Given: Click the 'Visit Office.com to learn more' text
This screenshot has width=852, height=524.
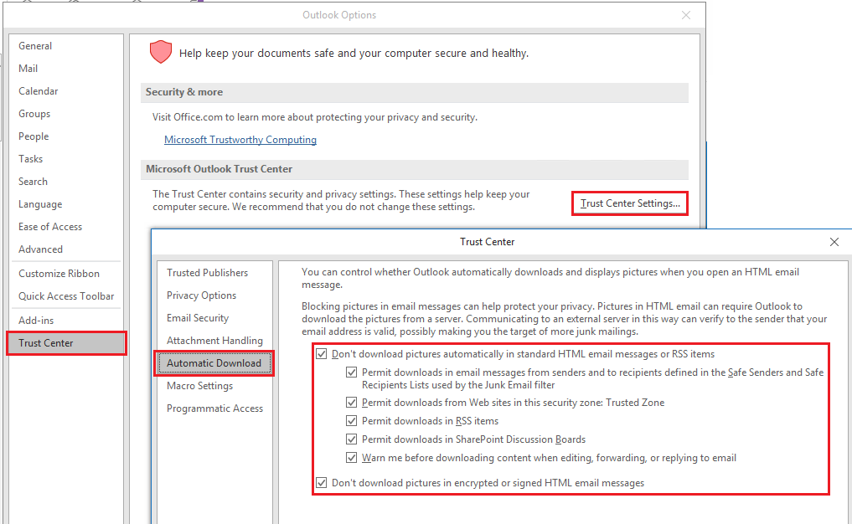Looking at the screenshot, I should coord(315,117).
